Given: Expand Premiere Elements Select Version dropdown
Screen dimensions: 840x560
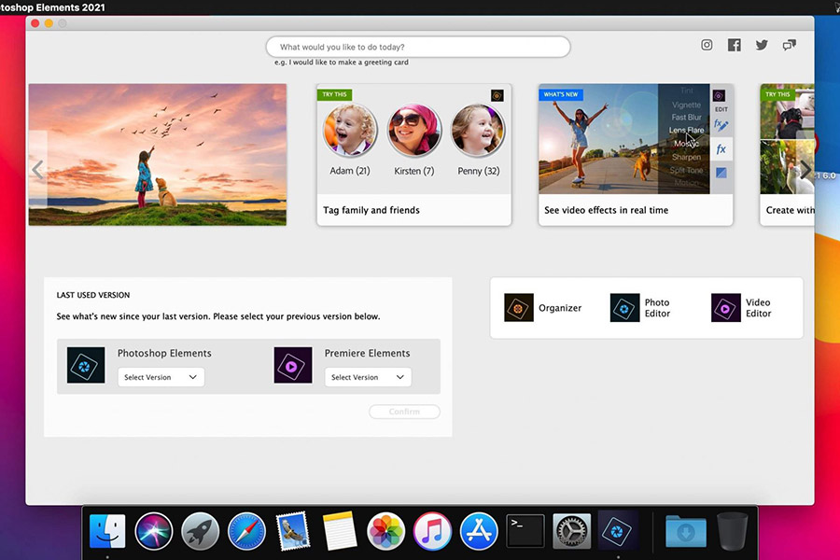Looking at the screenshot, I should point(368,377).
